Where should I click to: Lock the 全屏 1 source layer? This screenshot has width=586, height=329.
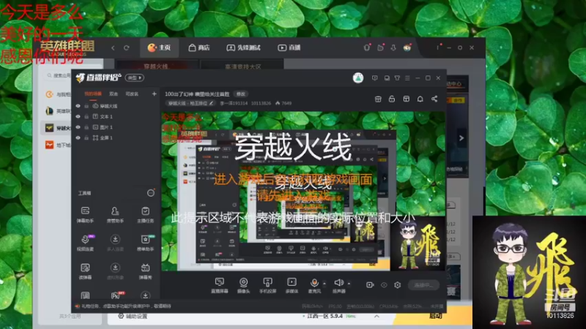(86, 137)
